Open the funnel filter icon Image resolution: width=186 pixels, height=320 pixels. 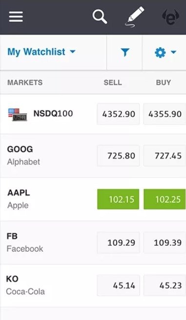125,52
